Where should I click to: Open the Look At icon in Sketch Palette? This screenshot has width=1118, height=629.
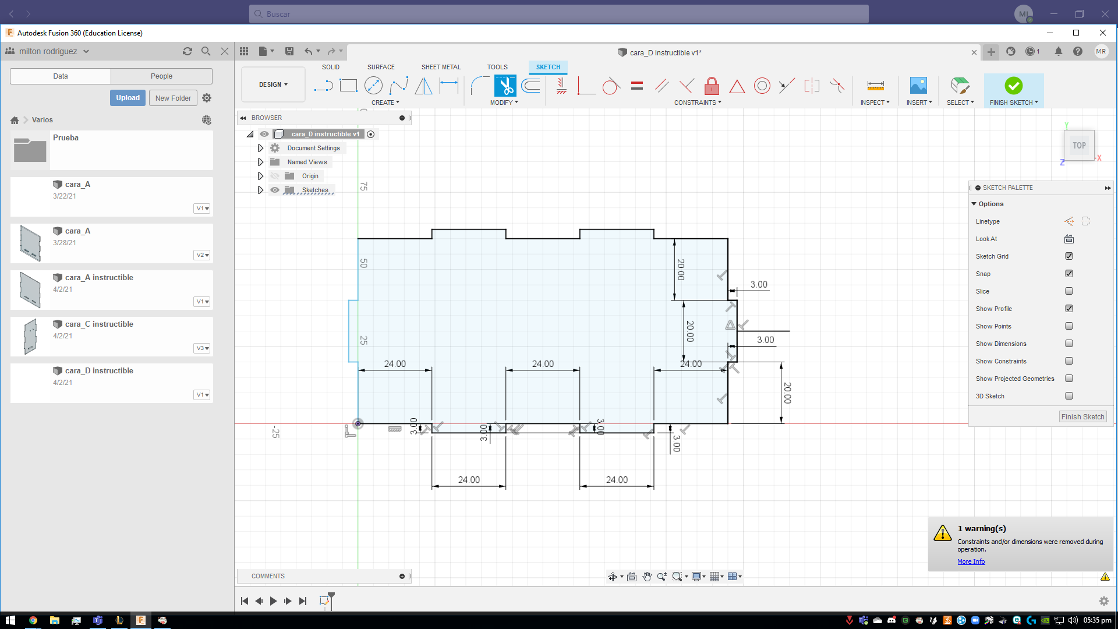point(1069,239)
